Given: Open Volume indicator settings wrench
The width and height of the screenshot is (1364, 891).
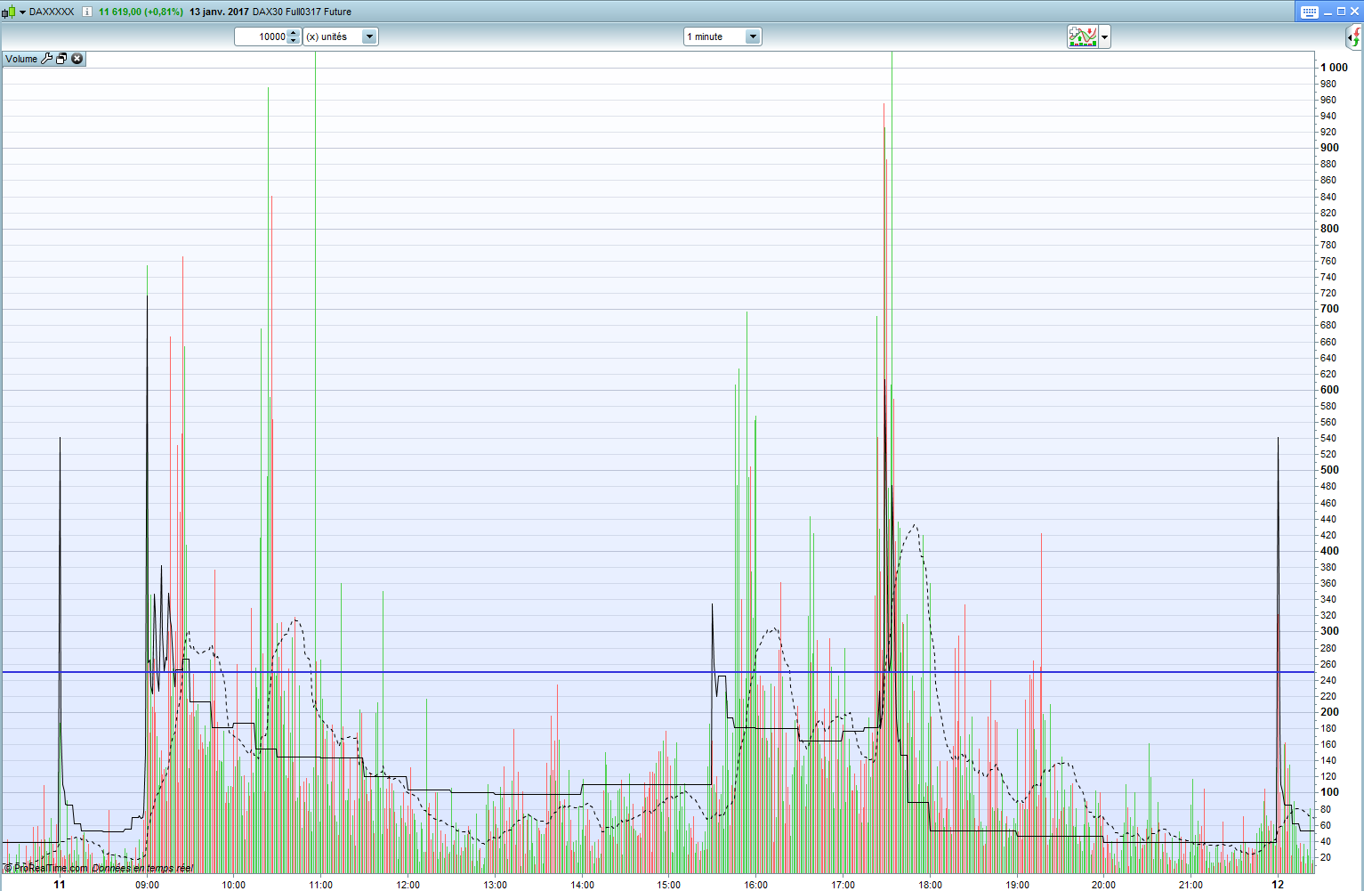Looking at the screenshot, I should click(47, 59).
